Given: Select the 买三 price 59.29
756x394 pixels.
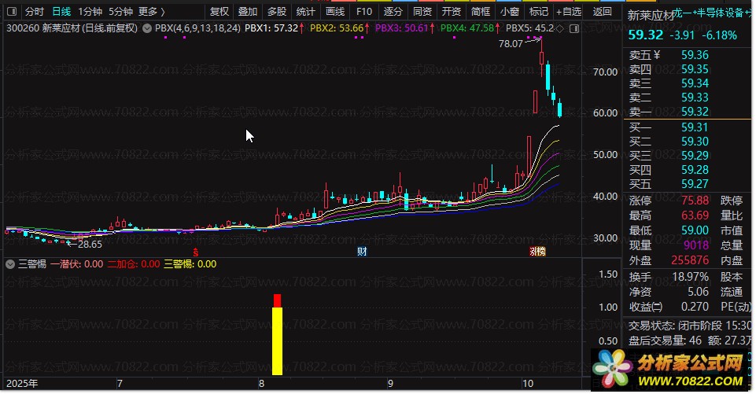Looking at the screenshot, I should 695,156.
